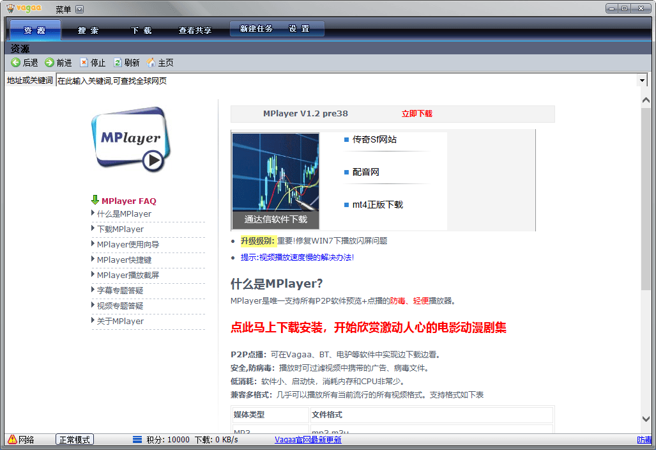The image size is (656, 450).
Task: Click the Stop (停止) page icon
Action: click(x=84, y=63)
